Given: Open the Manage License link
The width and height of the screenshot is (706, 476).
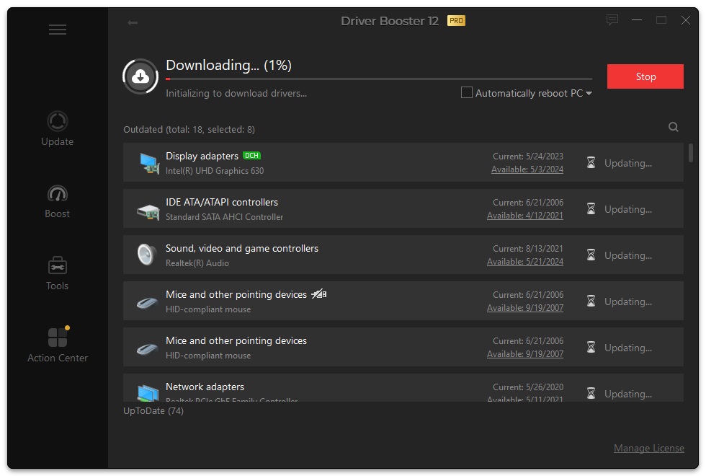Looking at the screenshot, I should coord(649,448).
